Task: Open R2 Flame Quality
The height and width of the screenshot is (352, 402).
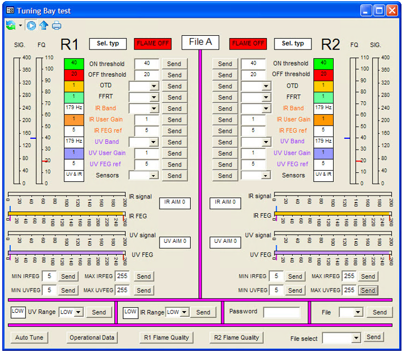Action: 237,338
